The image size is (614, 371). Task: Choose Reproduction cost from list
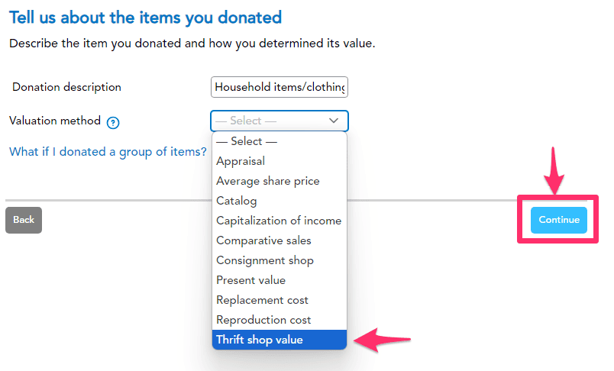(263, 320)
